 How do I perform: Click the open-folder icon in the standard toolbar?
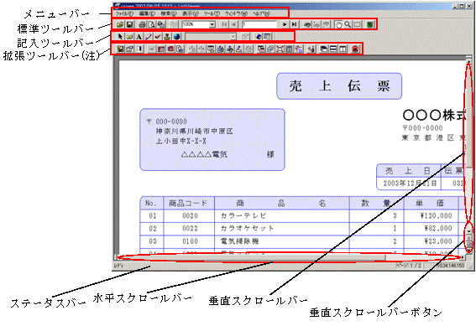[120, 24]
